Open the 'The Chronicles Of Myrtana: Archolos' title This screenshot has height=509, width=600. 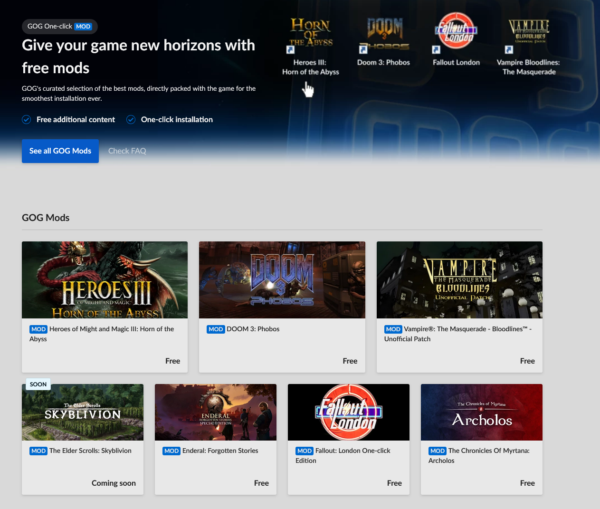coord(479,456)
